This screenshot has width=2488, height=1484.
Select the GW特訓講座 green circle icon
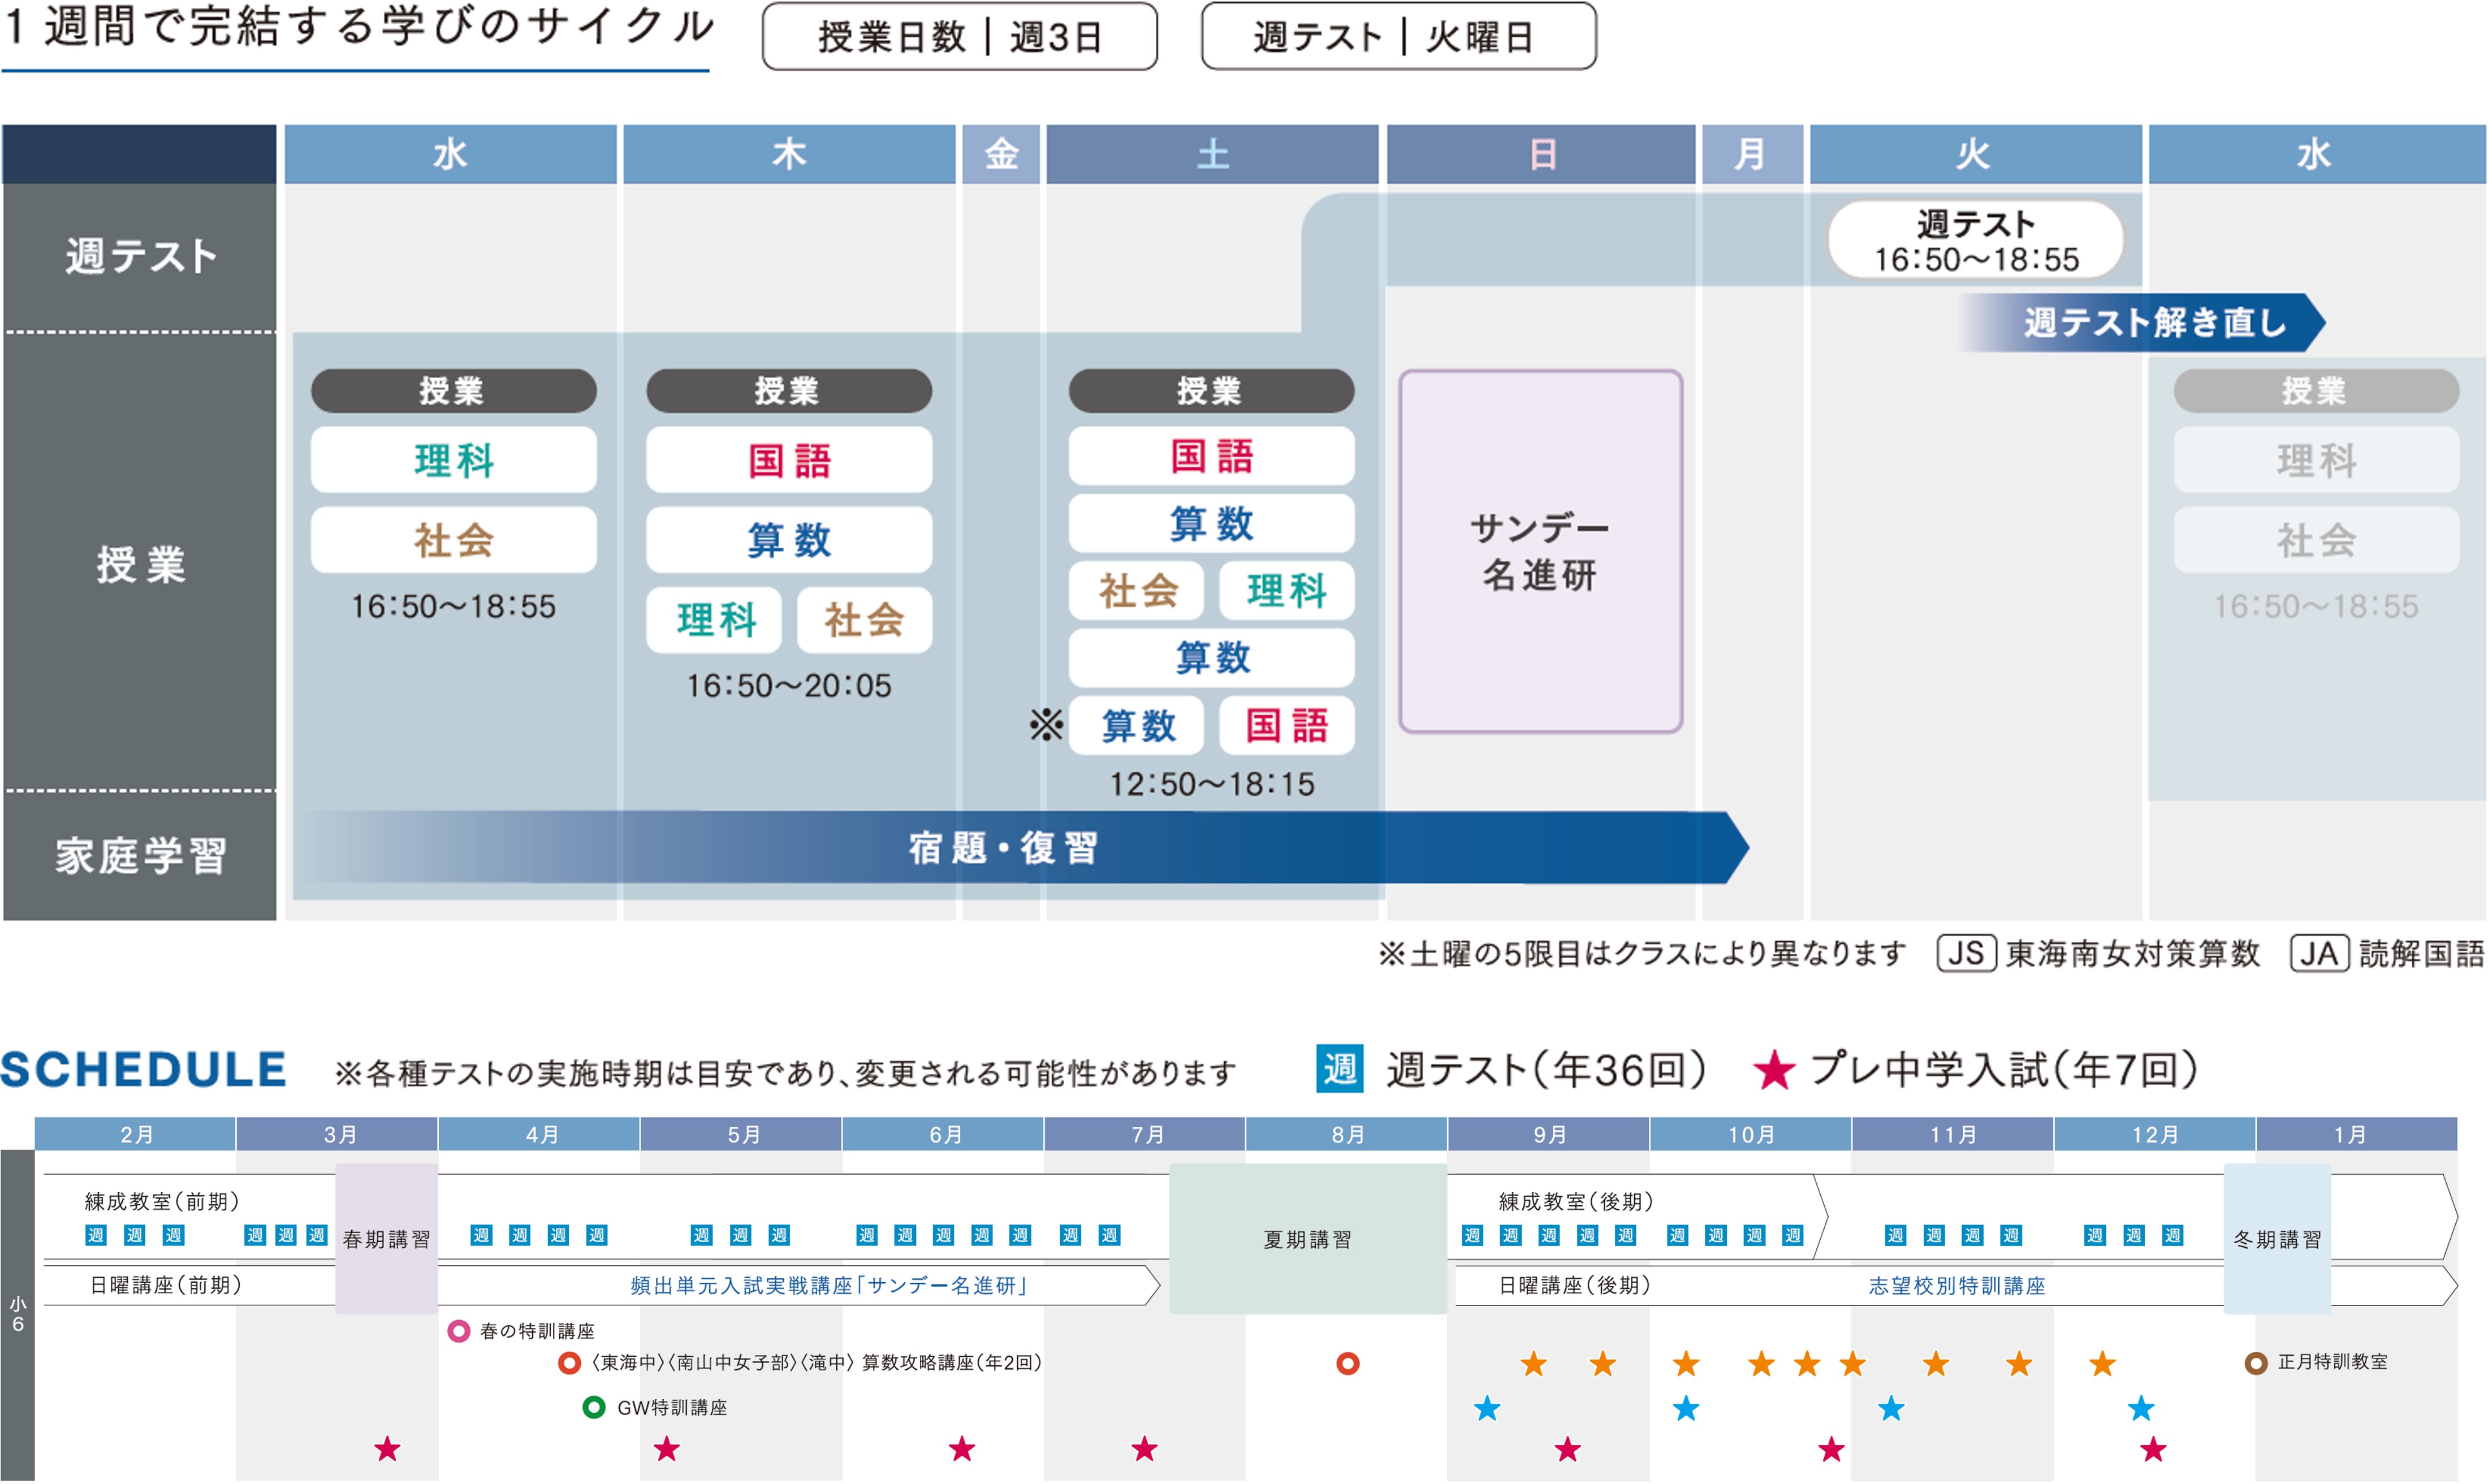click(594, 1408)
